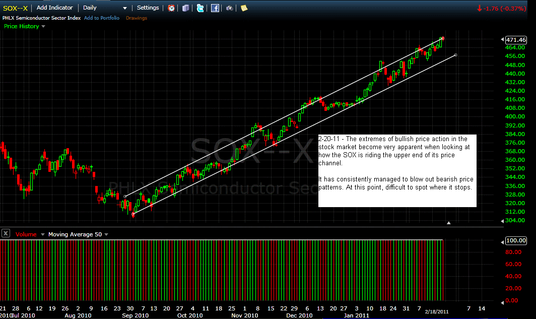Click upper channel line's left end handle
The image size is (536, 319).
[x=125, y=197]
